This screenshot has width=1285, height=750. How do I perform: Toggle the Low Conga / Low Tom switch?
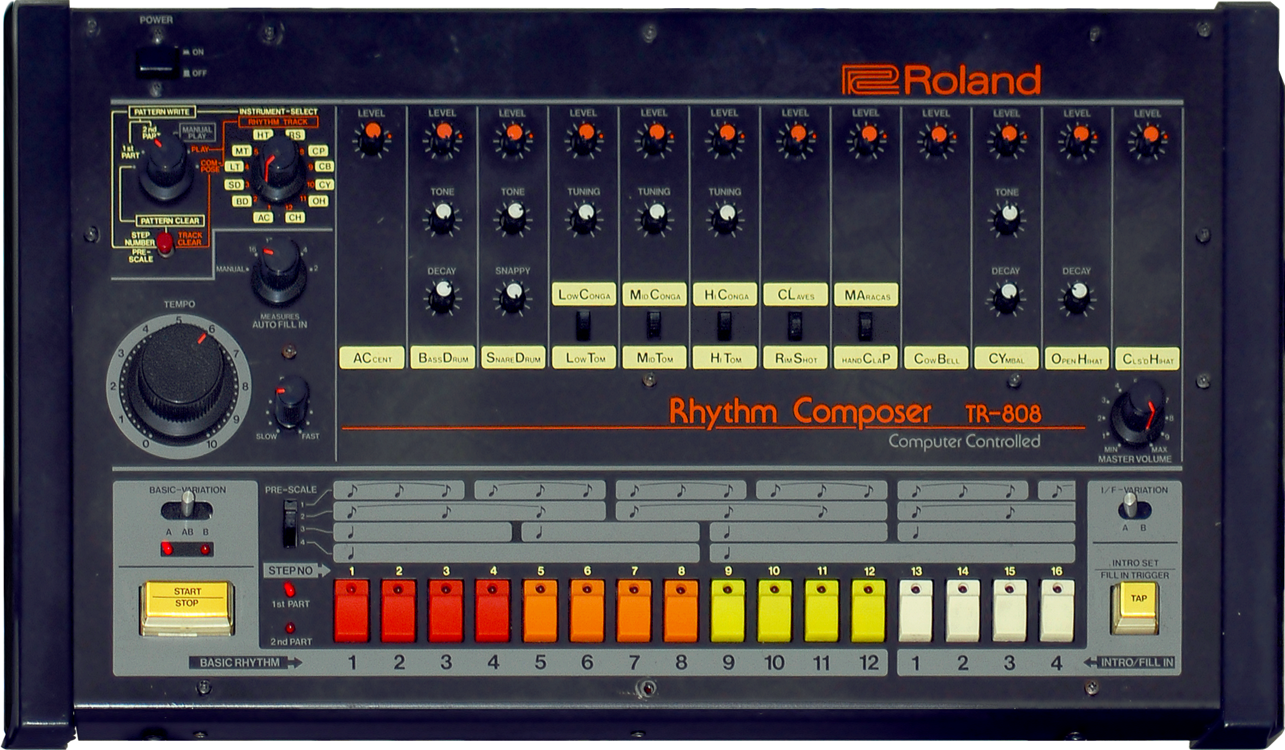[583, 325]
